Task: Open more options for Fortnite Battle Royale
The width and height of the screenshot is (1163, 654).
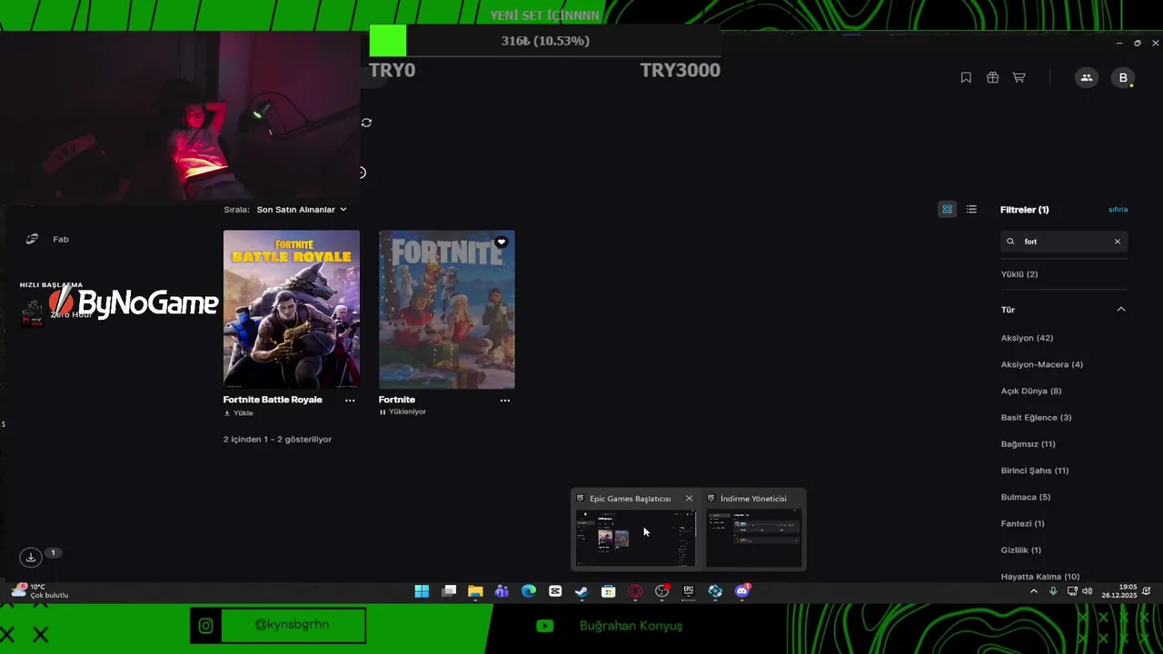Action: tap(350, 400)
